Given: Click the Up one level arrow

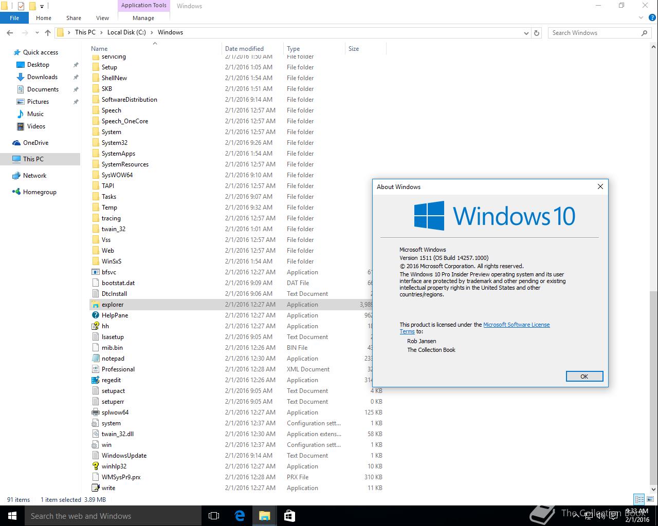Looking at the screenshot, I should pyautogui.click(x=48, y=32).
